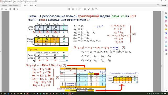Image resolution: width=168 pixels, height=95 pixels.
Task: Select the open PDF document tab
Action: click(x=29, y=5)
